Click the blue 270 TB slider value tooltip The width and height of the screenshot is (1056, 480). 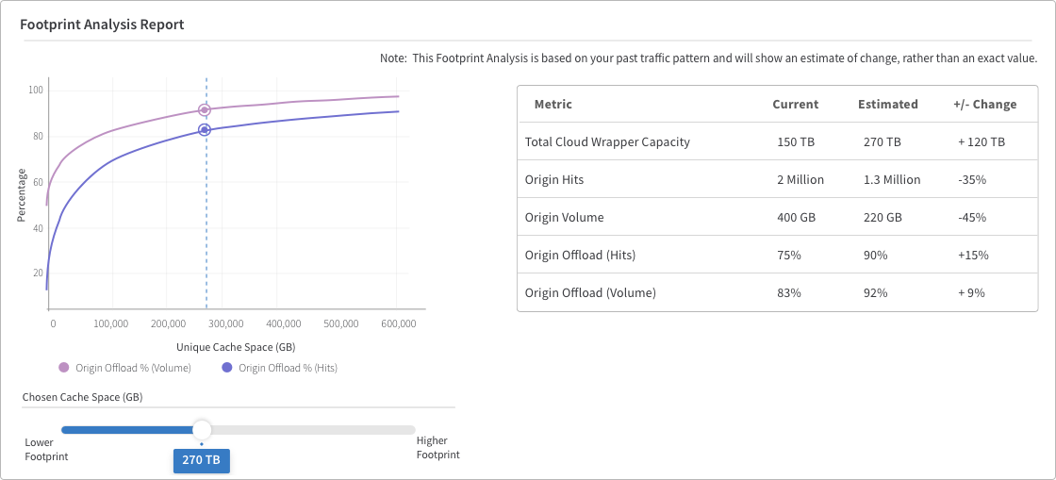pos(202,460)
